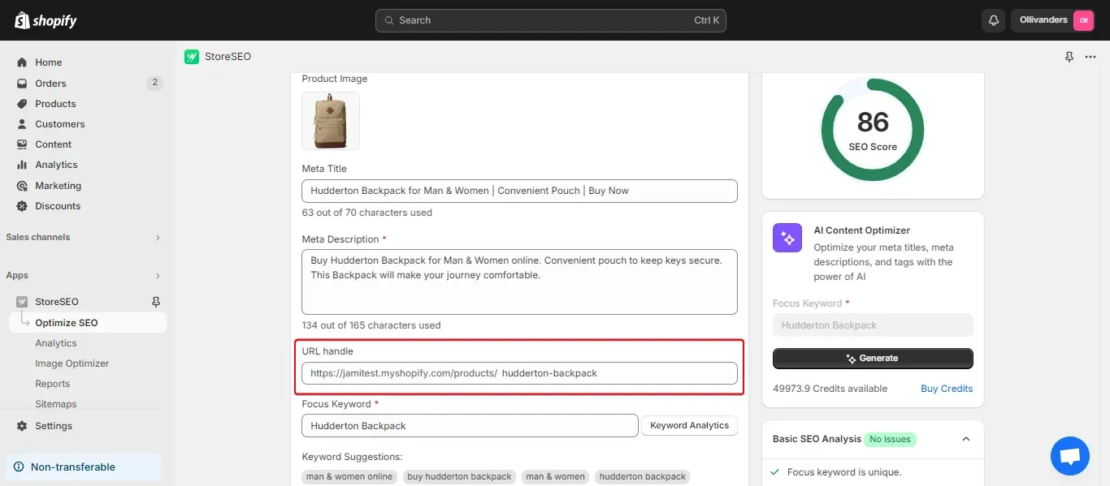Click the Ollivanders store name button
Screen dimensions: 1110x486
tap(1053, 20)
